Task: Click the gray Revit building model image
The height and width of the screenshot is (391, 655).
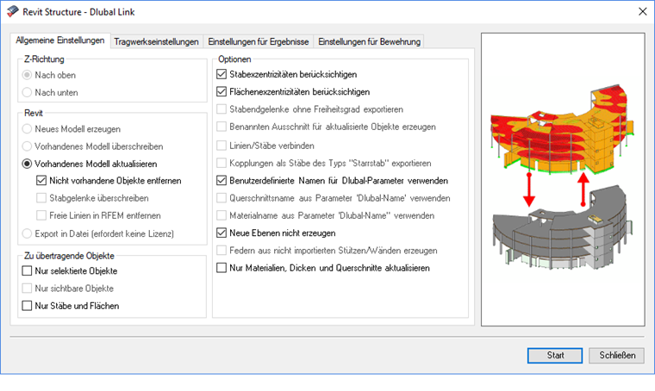Action: point(562,227)
